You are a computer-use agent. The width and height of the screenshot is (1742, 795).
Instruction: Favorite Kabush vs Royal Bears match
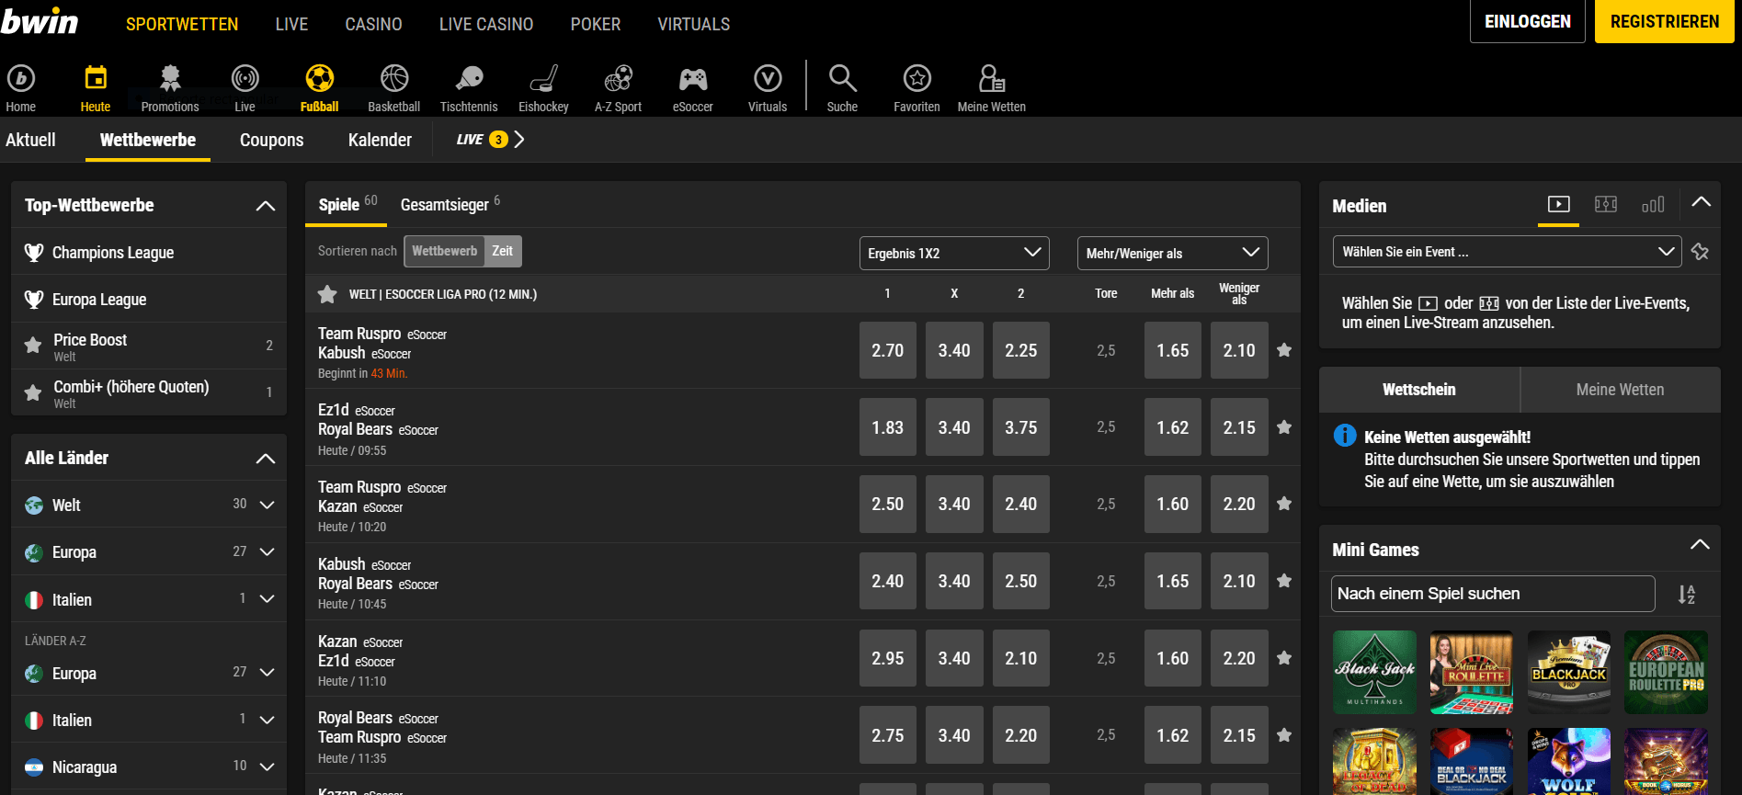pos(1284,581)
